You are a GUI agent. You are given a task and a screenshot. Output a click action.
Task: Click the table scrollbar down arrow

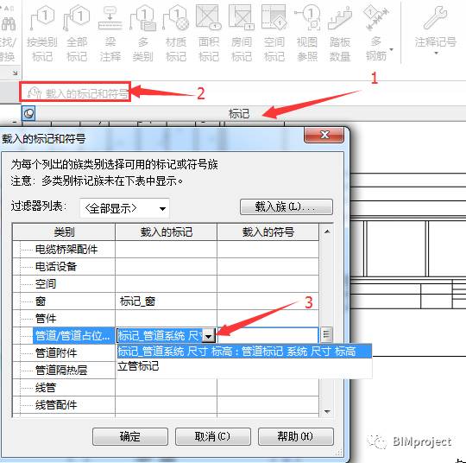point(327,412)
